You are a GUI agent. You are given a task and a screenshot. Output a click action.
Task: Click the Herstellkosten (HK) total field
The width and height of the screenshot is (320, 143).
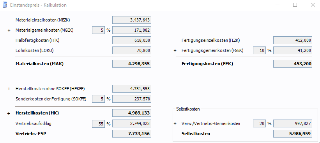point(132,113)
